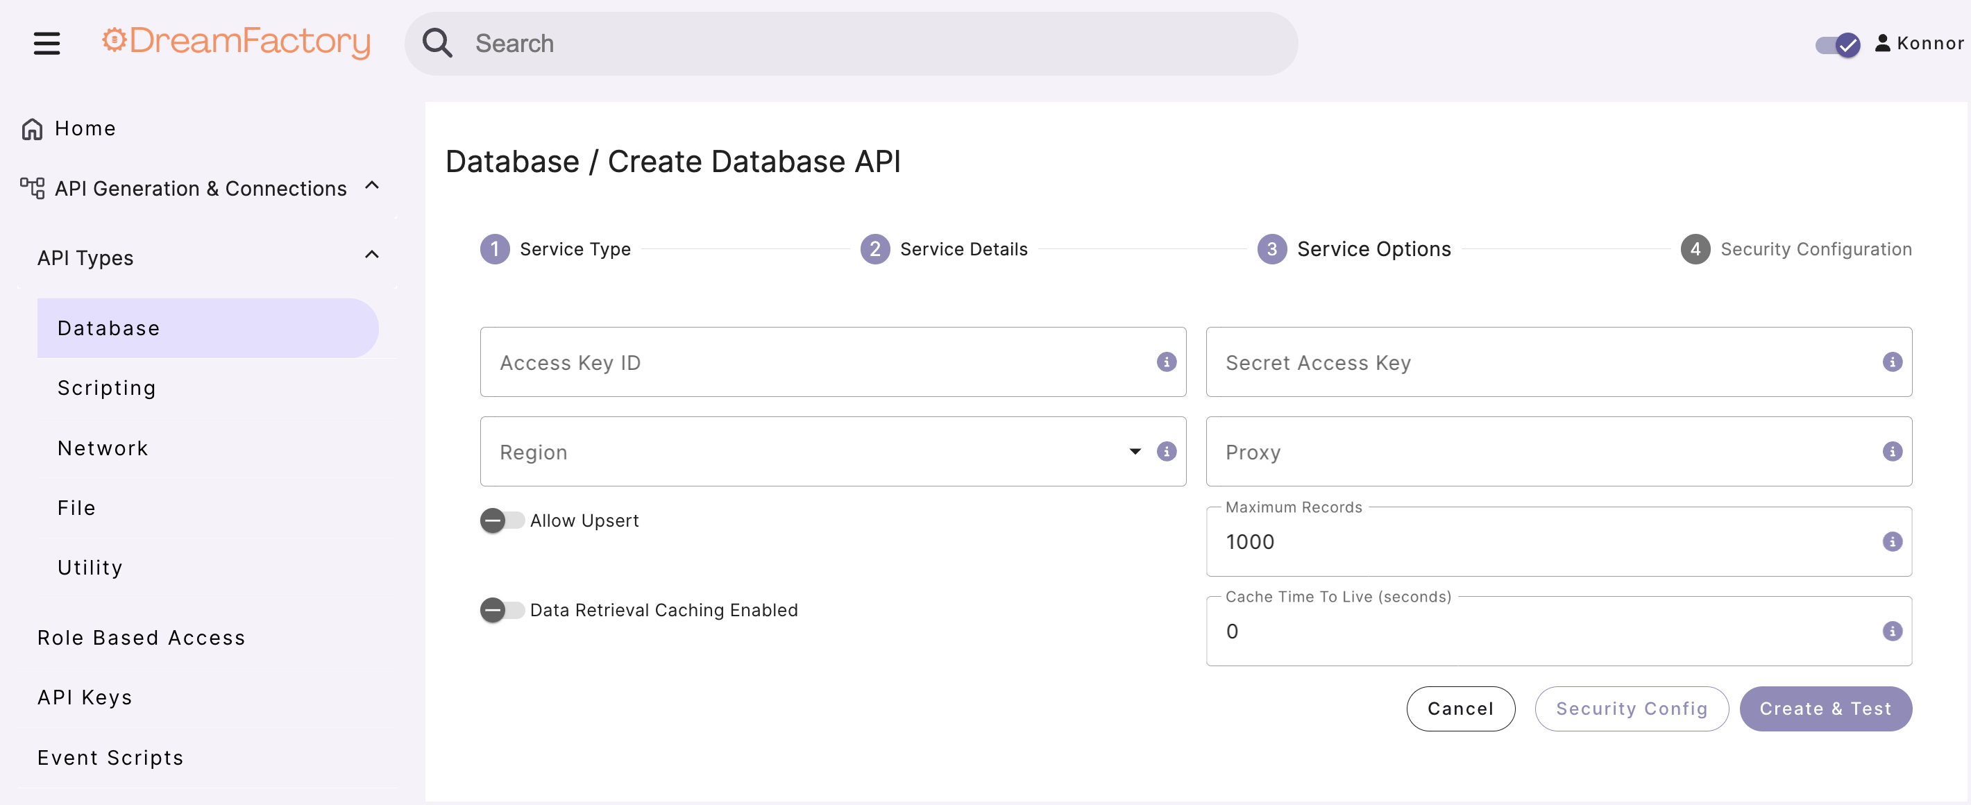Viewport: 1971px width, 805px height.
Task: Go to Role Based Access
Action: [x=141, y=638]
